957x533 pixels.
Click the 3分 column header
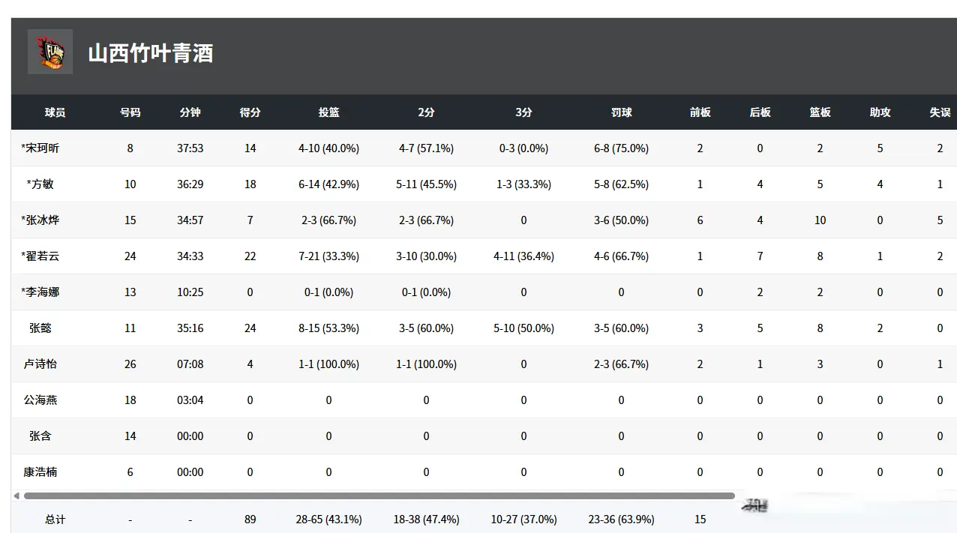pos(523,112)
